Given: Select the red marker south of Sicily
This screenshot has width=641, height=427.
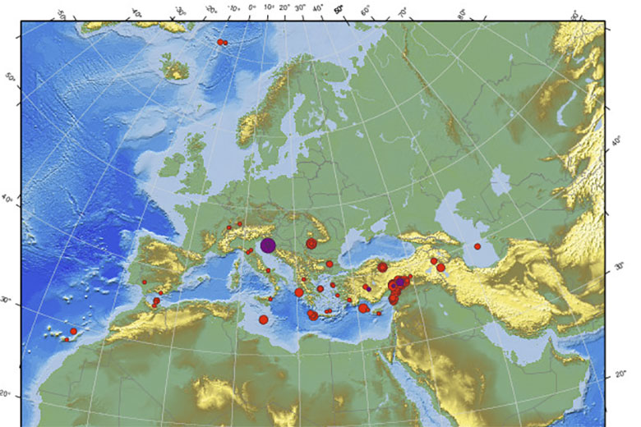Looking at the screenshot, I should (263, 319).
